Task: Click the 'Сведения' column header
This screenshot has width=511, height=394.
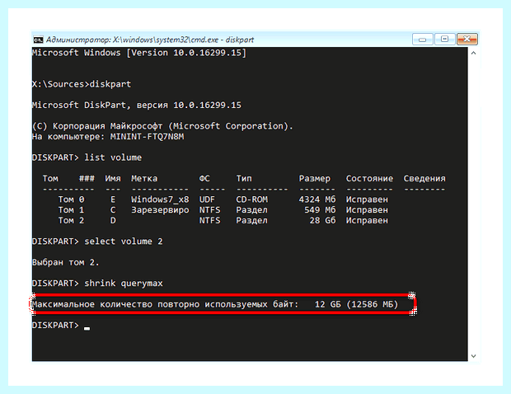Action: (x=424, y=179)
